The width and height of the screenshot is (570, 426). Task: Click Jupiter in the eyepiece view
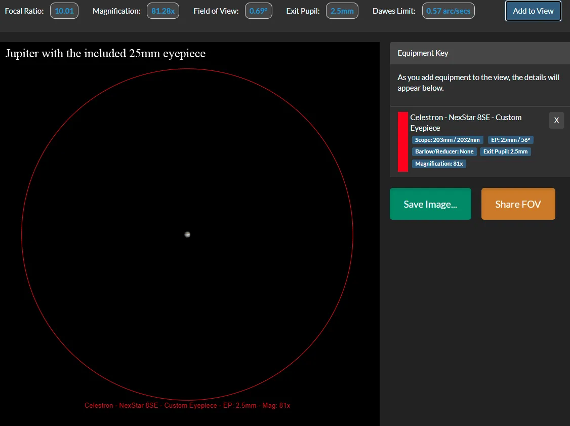(187, 235)
